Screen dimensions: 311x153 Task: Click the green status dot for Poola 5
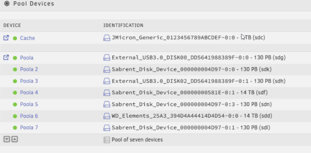tap(15, 104)
